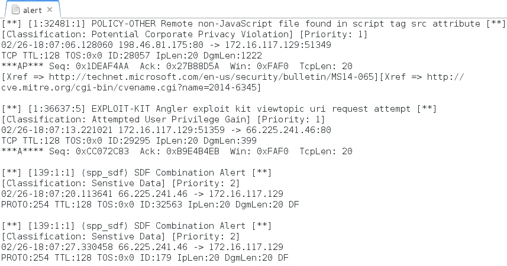The width and height of the screenshot is (507, 266).
Task: Place cursor on POLICY-OTHER alert header line
Action: [253, 24]
